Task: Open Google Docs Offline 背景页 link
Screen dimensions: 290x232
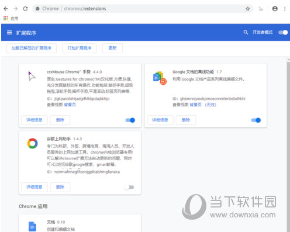Action: coord(195,105)
